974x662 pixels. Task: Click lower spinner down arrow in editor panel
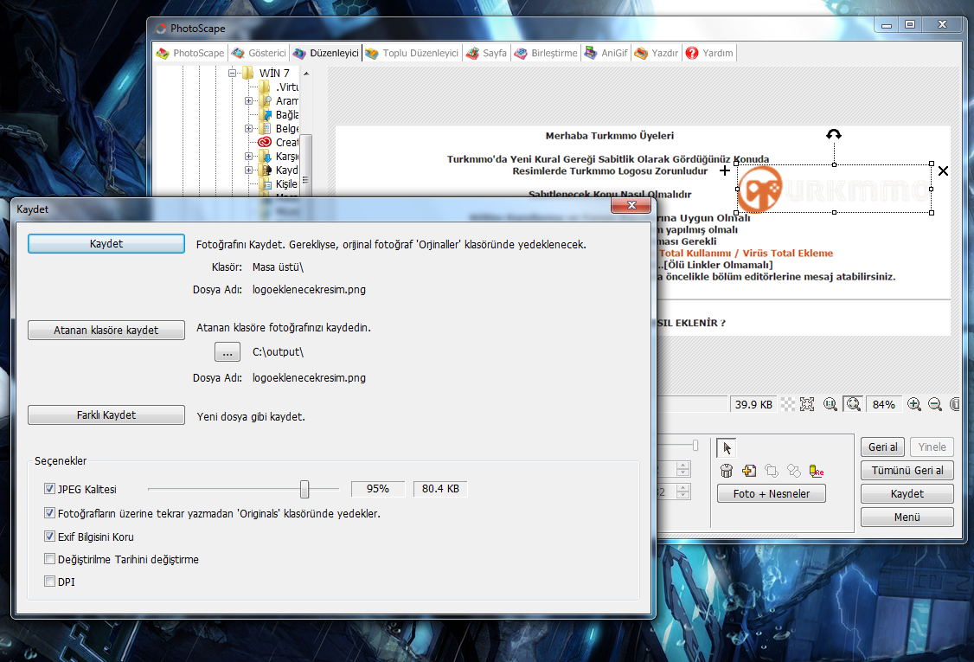(x=683, y=495)
